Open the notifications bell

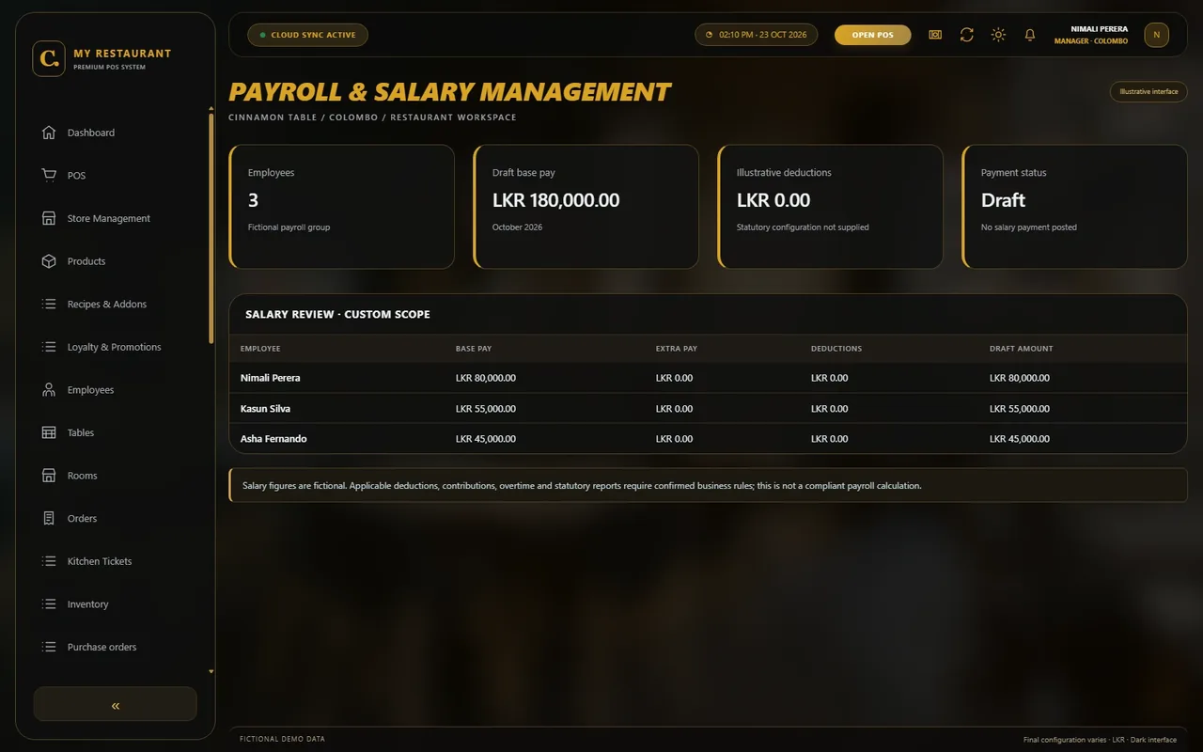click(1030, 35)
